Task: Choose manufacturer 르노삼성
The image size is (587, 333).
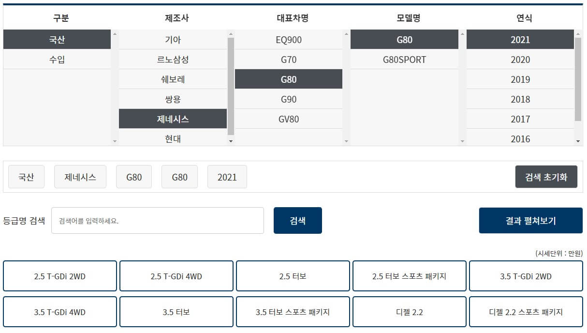Action: pyautogui.click(x=173, y=60)
